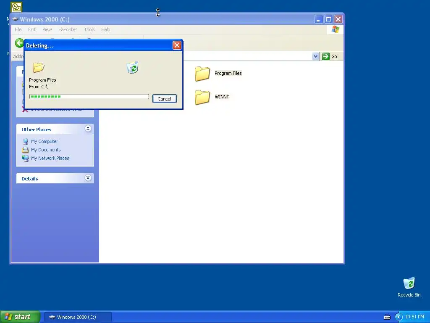Click the 10:51 PM clock

pos(414,317)
